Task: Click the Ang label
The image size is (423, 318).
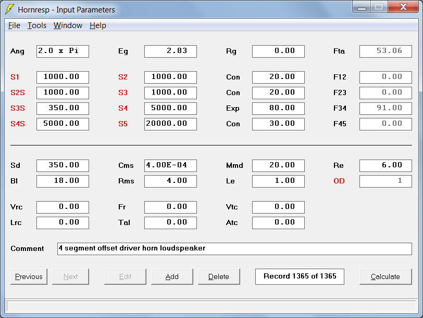Action: tap(17, 51)
